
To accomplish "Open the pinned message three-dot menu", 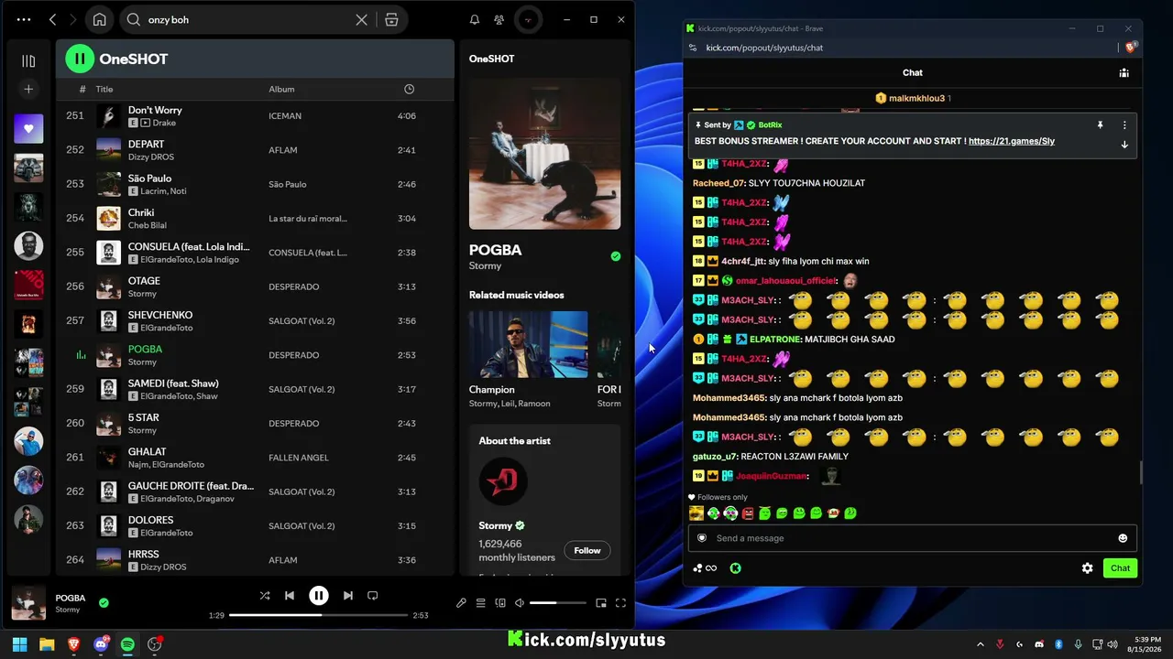I will pos(1124,125).
